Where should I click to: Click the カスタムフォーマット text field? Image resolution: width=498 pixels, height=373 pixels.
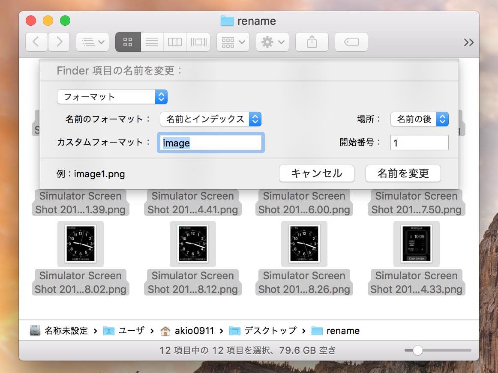[x=210, y=143]
